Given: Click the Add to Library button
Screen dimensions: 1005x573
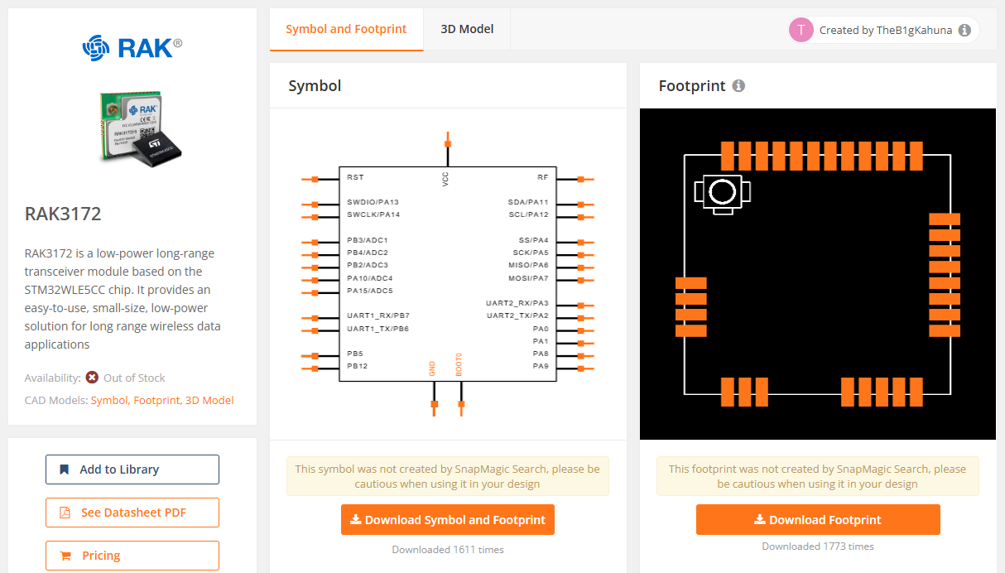Looking at the screenshot, I should point(132,469).
